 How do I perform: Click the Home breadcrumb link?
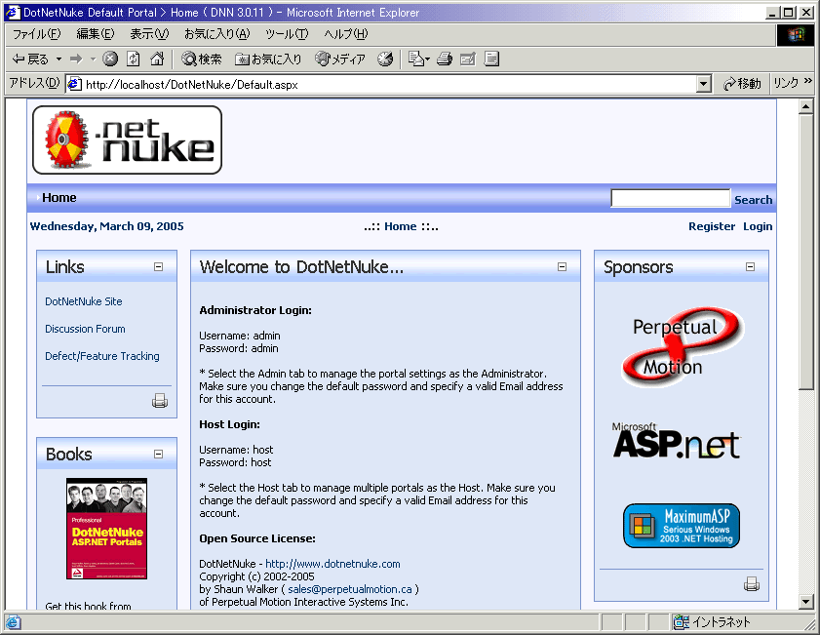coord(401,226)
